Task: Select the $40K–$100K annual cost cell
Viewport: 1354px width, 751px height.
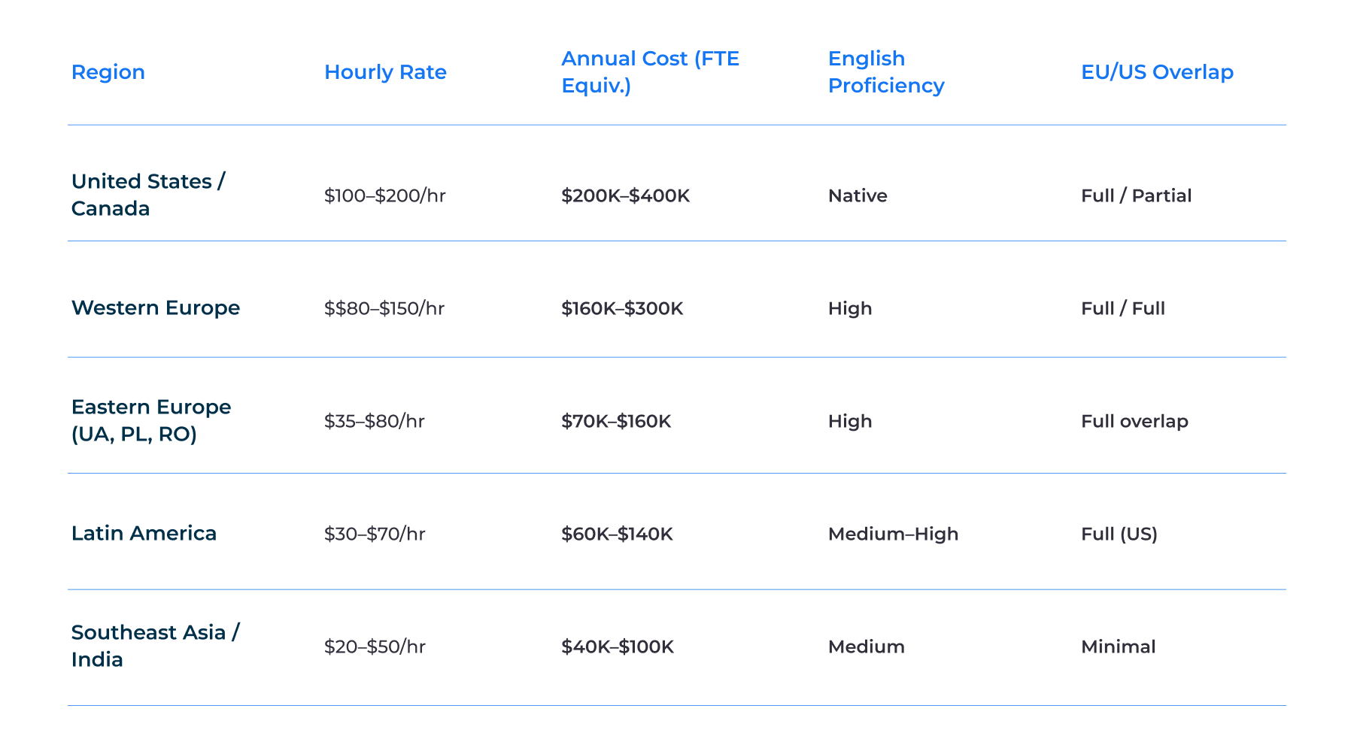Action: pyautogui.click(x=618, y=647)
